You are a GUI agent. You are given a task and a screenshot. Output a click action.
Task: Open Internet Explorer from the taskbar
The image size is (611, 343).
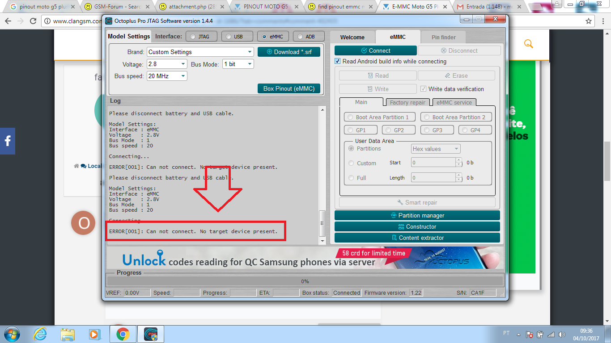(40, 334)
